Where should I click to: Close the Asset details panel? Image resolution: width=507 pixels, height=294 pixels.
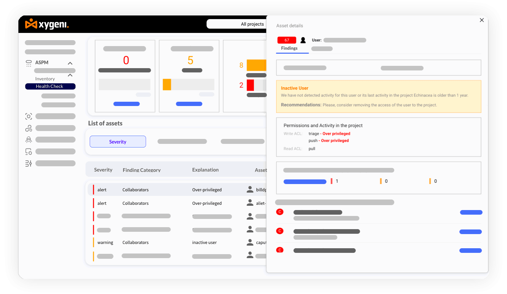482,20
